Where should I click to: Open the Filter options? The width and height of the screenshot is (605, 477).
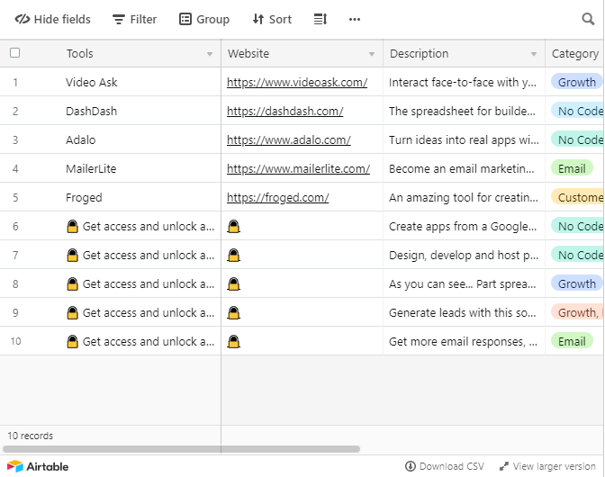pyautogui.click(x=134, y=19)
